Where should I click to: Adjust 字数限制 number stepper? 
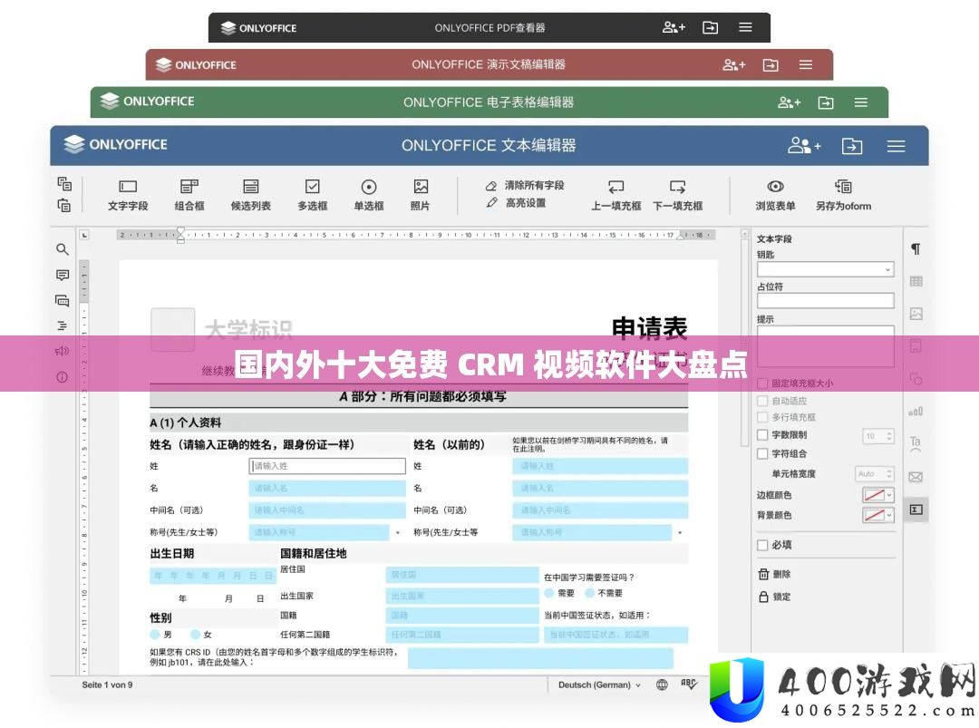pyautogui.click(x=877, y=436)
